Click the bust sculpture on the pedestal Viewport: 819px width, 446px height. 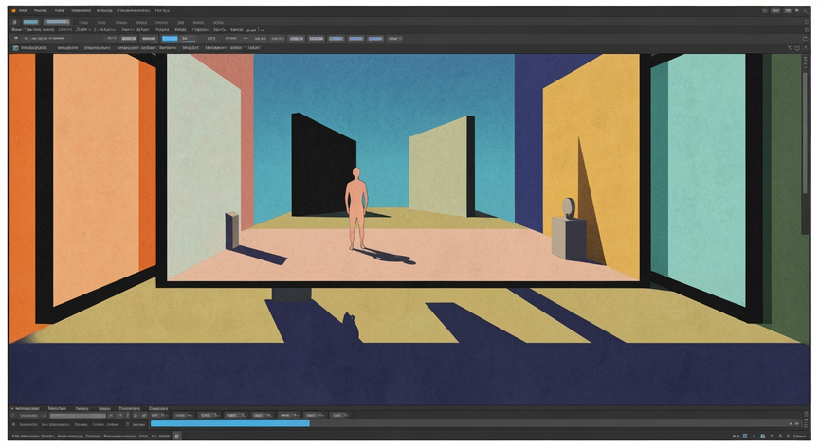[569, 208]
